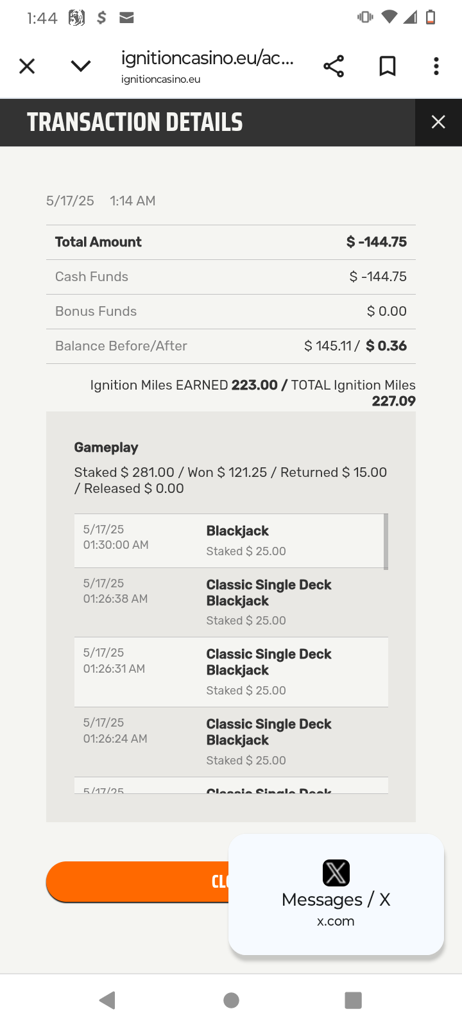Image resolution: width=462 pixels, height=1027 pixels.
Task: Select the 01:26:31 AM Classic Single Deck row
Action: coord(231,672)
